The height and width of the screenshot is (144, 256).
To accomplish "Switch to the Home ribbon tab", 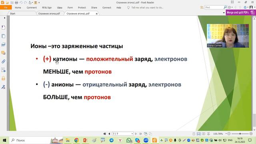I will pyautogui.click(x=18, y=8).
